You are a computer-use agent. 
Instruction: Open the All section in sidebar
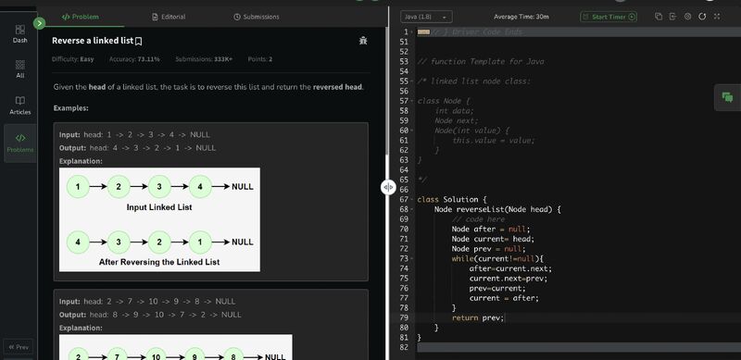tap(19, 69)
